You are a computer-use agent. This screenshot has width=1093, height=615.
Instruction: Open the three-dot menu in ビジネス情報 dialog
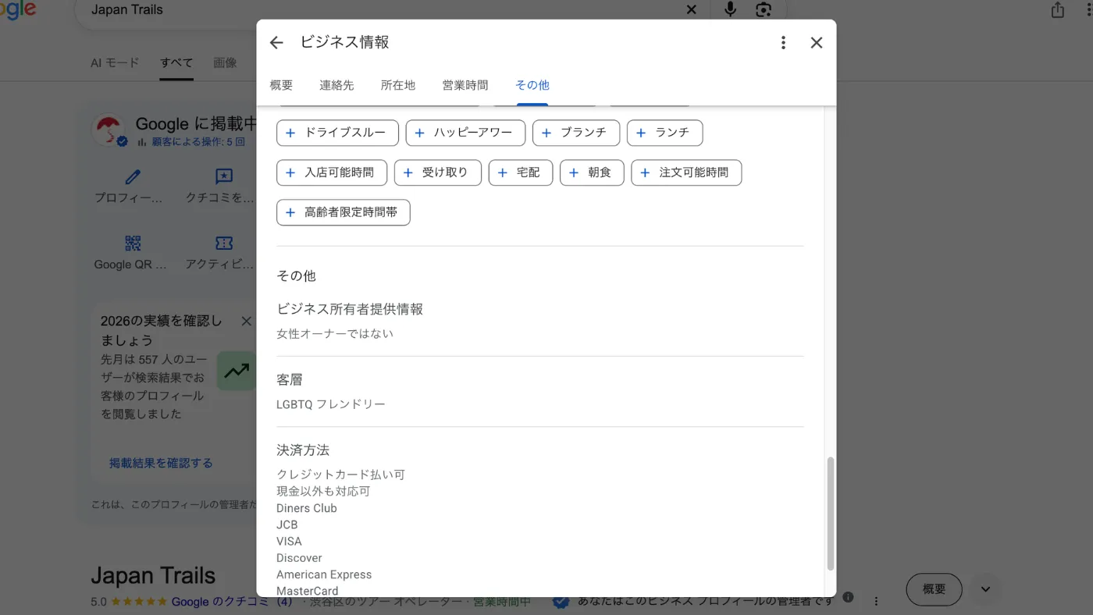coord(783,43)
